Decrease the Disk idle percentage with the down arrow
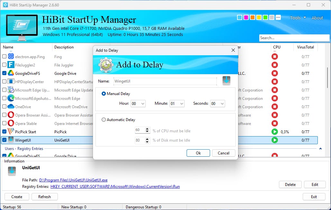 [x=147, y=142]
